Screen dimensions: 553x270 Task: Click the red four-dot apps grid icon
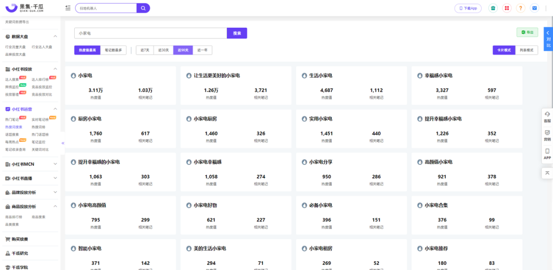coord(506,8)
